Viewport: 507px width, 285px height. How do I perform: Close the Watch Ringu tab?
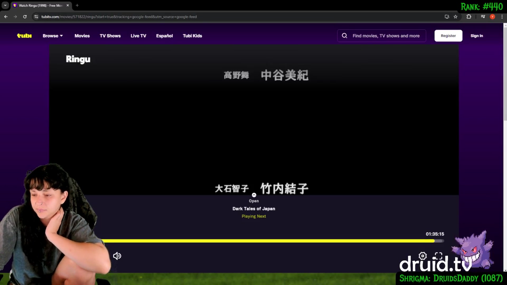(68, 5)
